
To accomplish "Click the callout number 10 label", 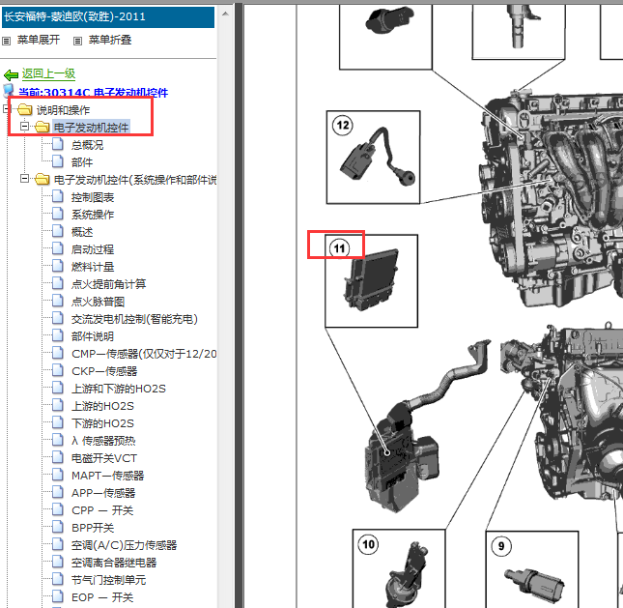I will point(368,544).
